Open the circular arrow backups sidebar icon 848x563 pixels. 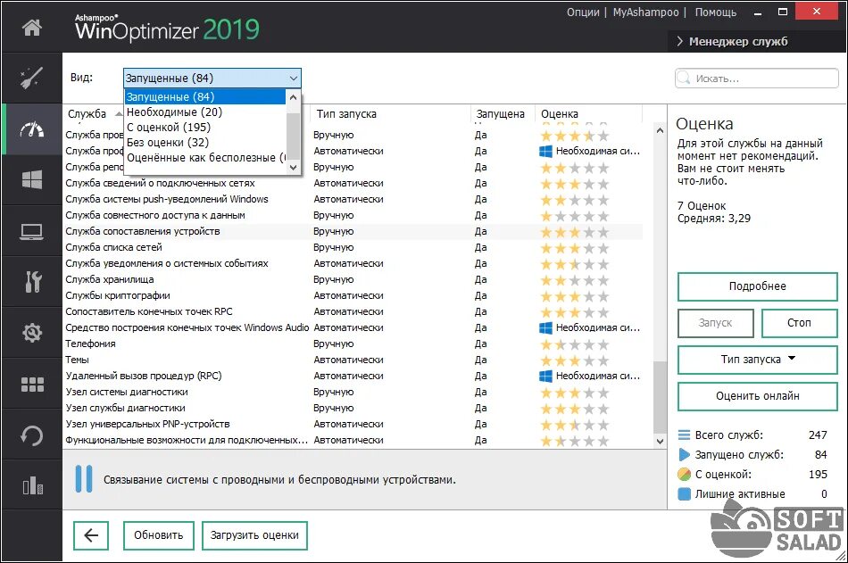point(32,435)
